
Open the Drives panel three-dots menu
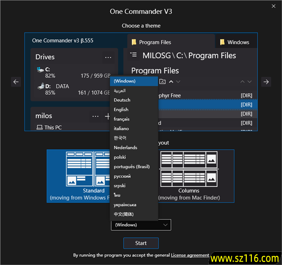point(109,57)
